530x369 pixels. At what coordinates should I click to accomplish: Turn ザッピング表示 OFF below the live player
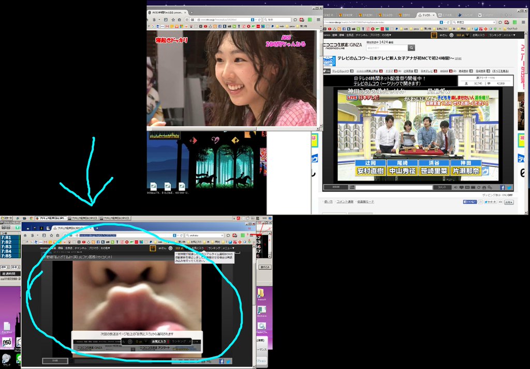pos(510,195)
